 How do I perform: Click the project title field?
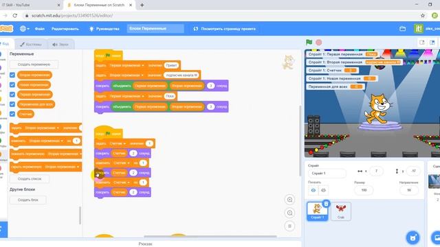click(x=155, y=29)
